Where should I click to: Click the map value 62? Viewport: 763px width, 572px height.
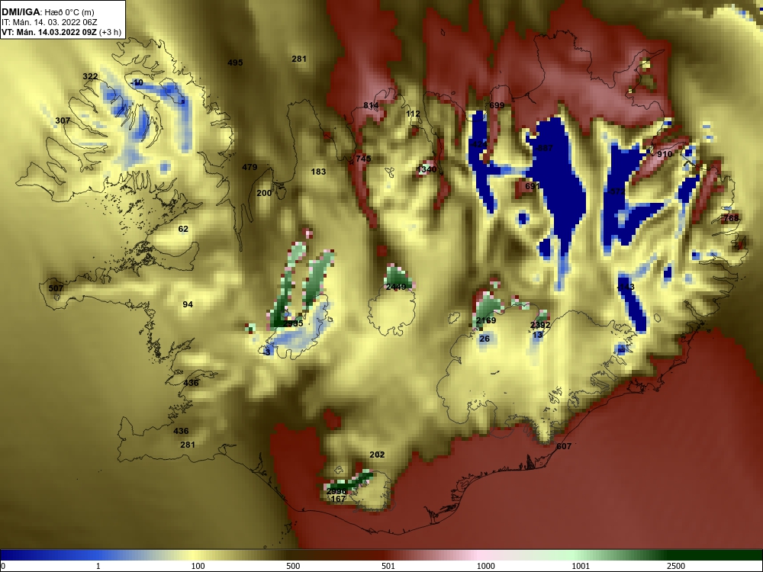coord(183,229)
